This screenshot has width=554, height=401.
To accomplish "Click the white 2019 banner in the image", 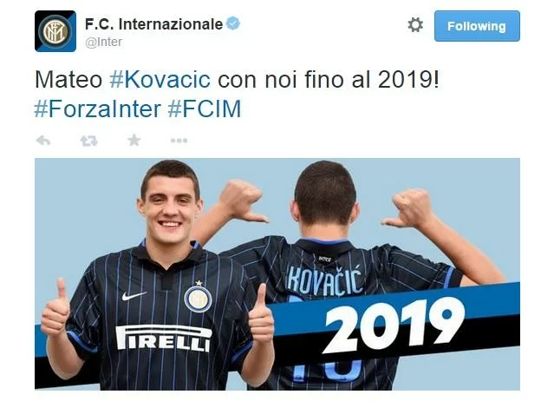I will [x=394, y=325].
